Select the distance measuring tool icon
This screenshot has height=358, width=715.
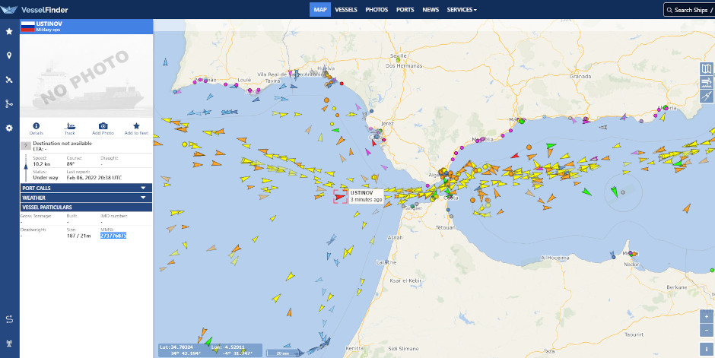click(707, 96)
